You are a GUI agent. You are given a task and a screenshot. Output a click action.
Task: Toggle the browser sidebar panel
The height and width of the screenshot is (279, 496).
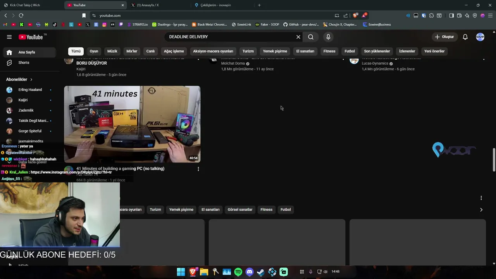451,15
